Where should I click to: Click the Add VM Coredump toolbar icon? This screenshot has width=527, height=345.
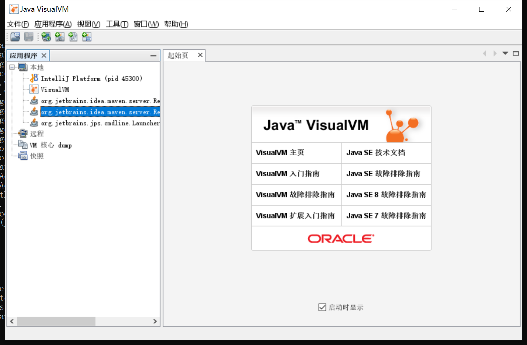click(73, 37)
